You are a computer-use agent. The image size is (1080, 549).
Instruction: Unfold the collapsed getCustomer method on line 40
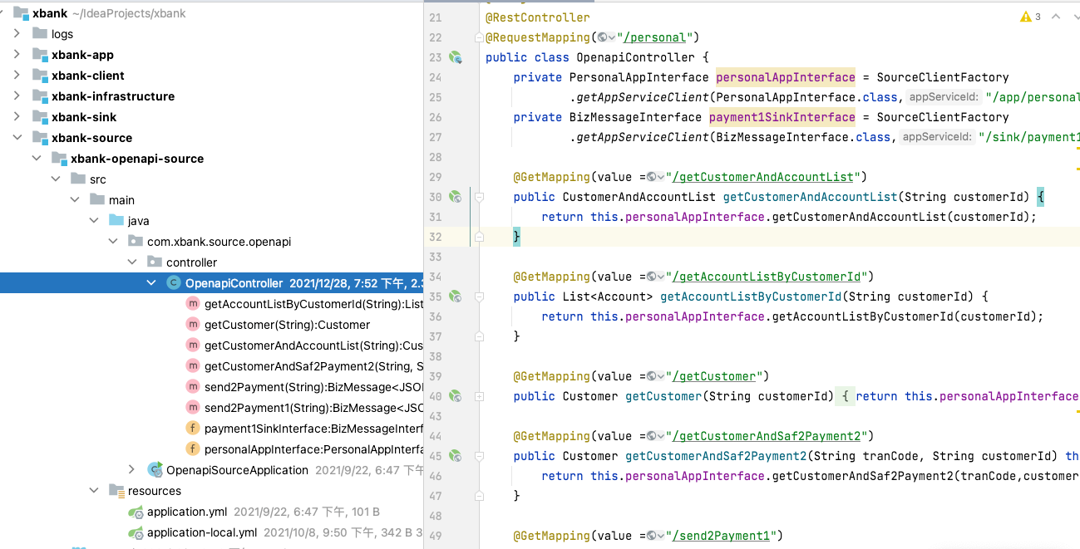tap(479, 396)
